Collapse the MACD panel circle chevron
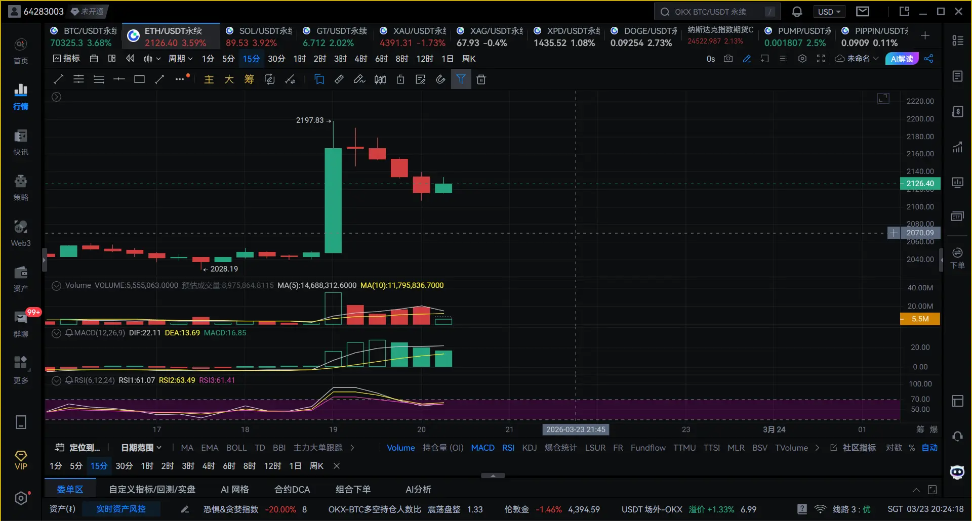Image resolution: width=972 pixels, height=521 pixels. 56,333
